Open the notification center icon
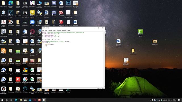 pos(179,100)
